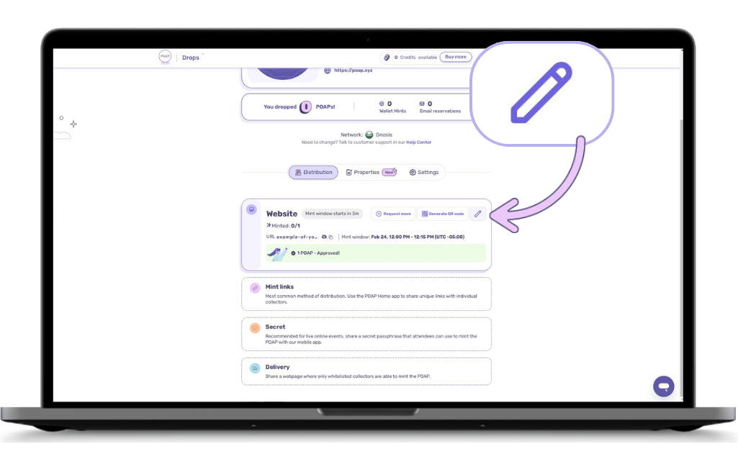Expand the Secret distribution section
This screenshot has height=449, width=738.
coord(366,333)
